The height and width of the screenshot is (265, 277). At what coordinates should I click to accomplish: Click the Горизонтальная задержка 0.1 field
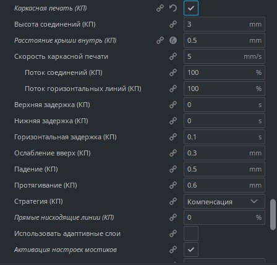(224, 137)
